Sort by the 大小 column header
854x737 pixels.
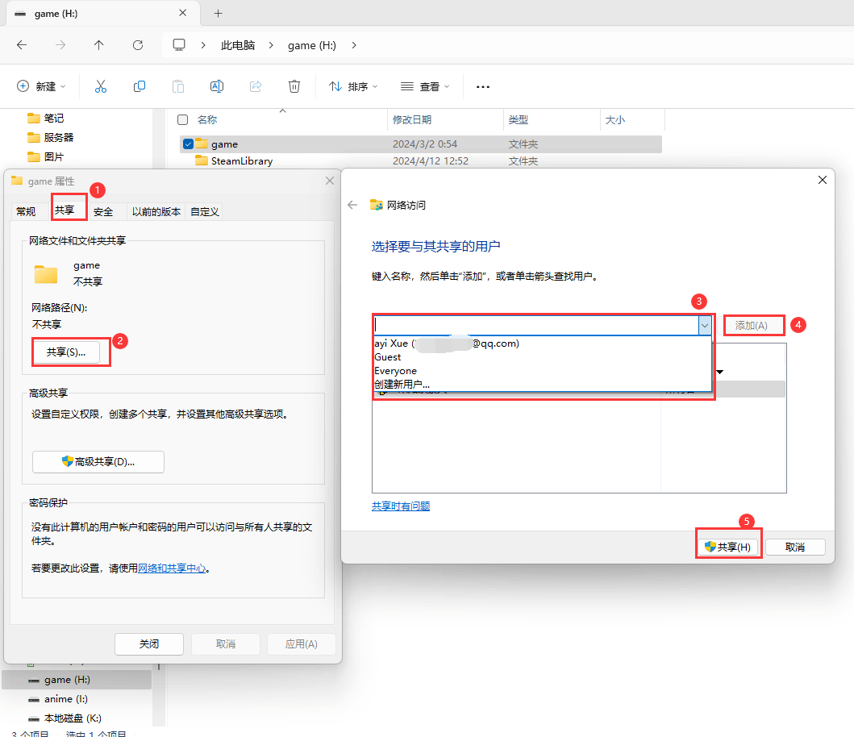point(632,120)
